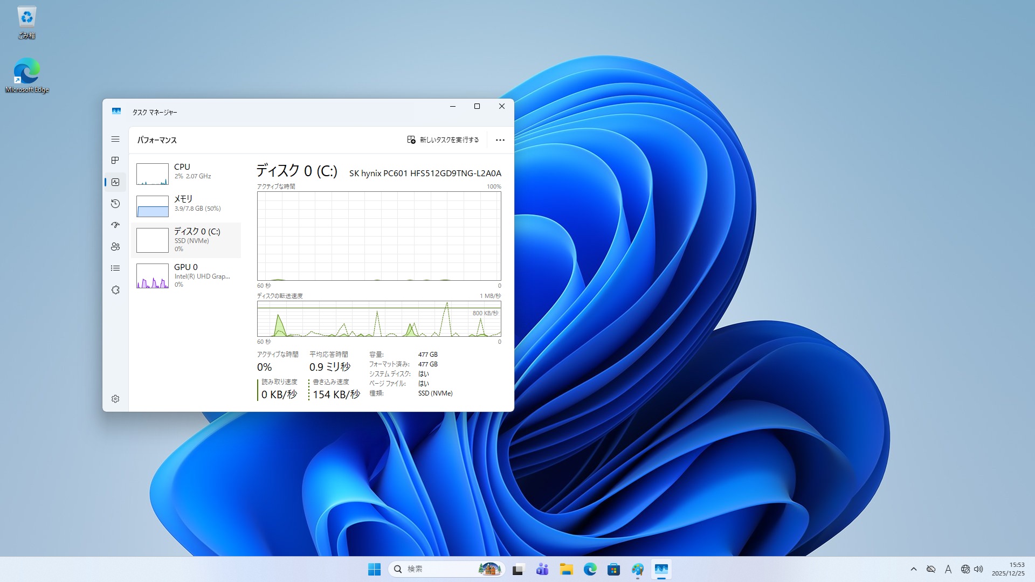
Task: Click 新しいタスクを実行する button
Action: point(443,140)
